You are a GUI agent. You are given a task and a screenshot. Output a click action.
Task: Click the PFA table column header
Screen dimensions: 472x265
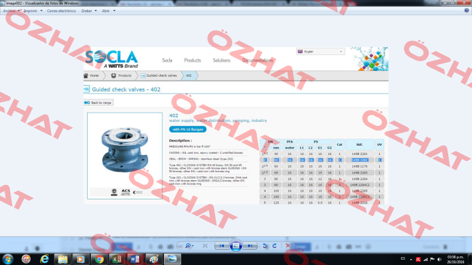(x=289, y=142)
